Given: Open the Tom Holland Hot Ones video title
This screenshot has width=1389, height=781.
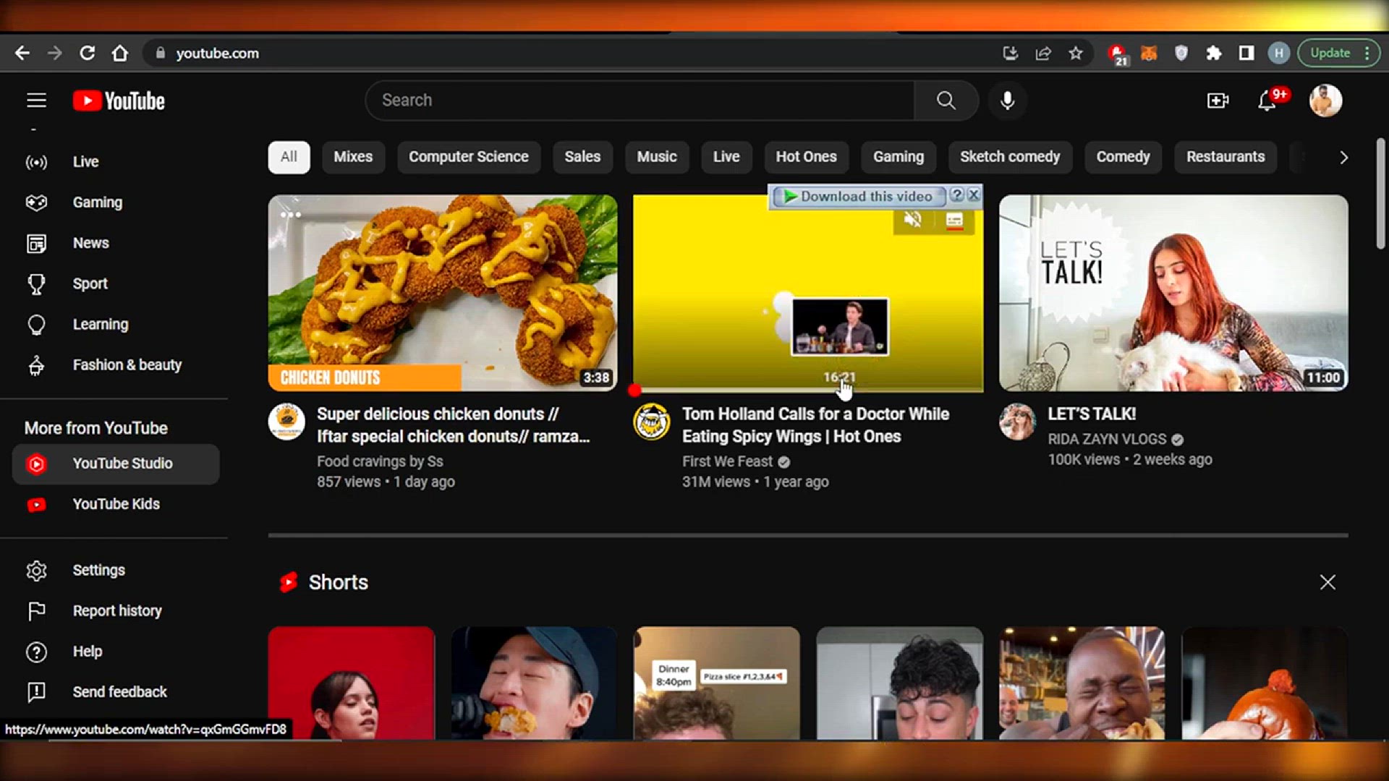Looking at the screenshot, I should (x=815, y=425).
